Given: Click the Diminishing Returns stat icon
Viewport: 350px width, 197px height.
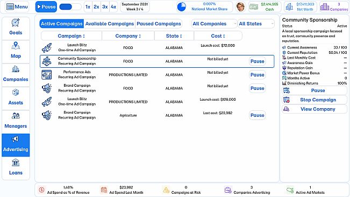Looking at the screenshot, I should click(284, 83).
